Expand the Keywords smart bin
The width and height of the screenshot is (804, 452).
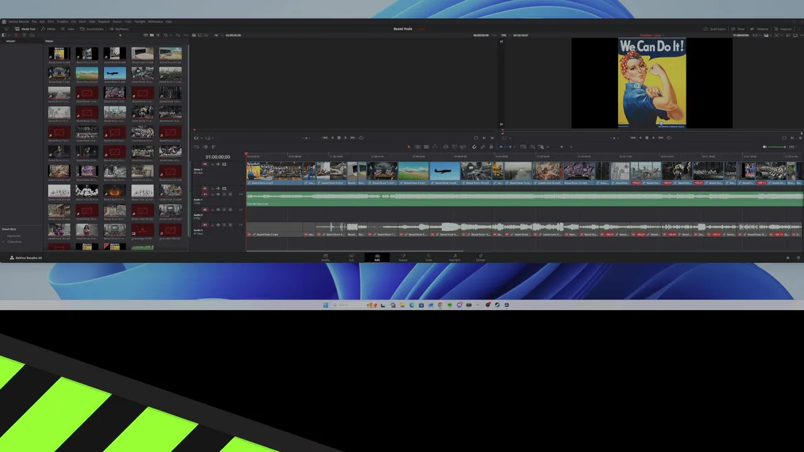pyautogui.click(x=13, y=236)
